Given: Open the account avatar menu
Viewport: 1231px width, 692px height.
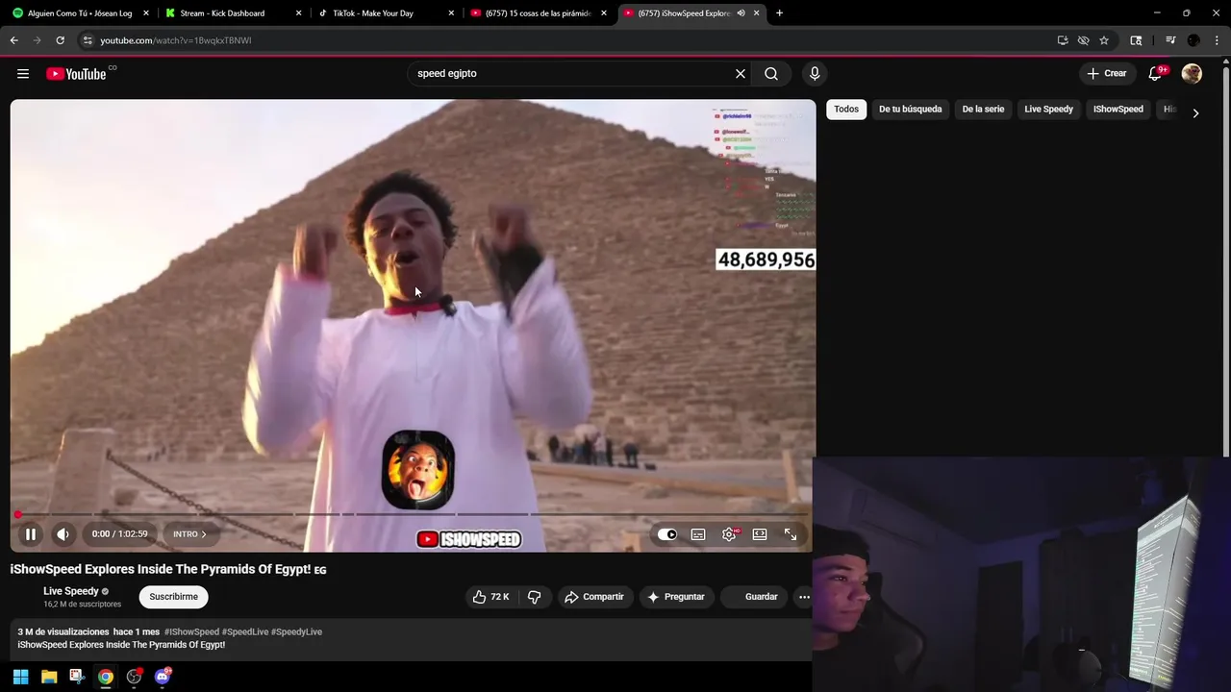Looking at the screenshot, I should pos(1192,74).
